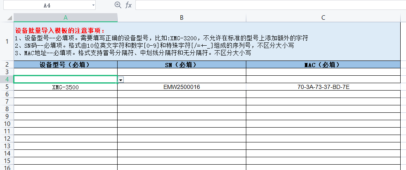The image size is (406, 170).
Task: Select row 10 header
Action: point(7,123)
